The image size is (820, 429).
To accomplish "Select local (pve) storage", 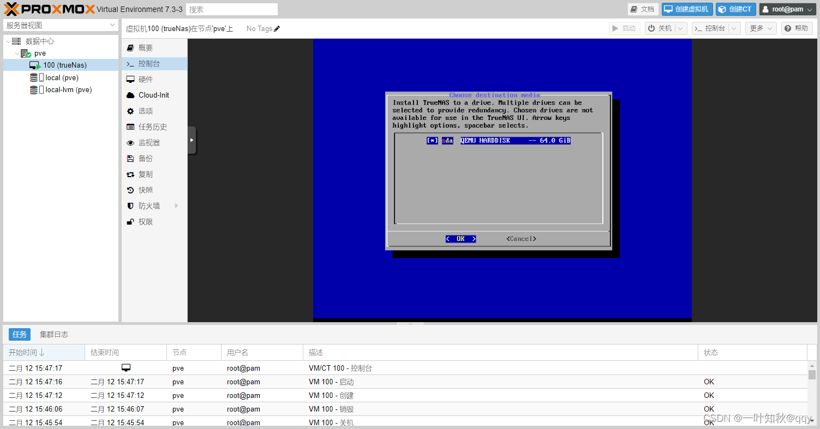I will [62, 77].
